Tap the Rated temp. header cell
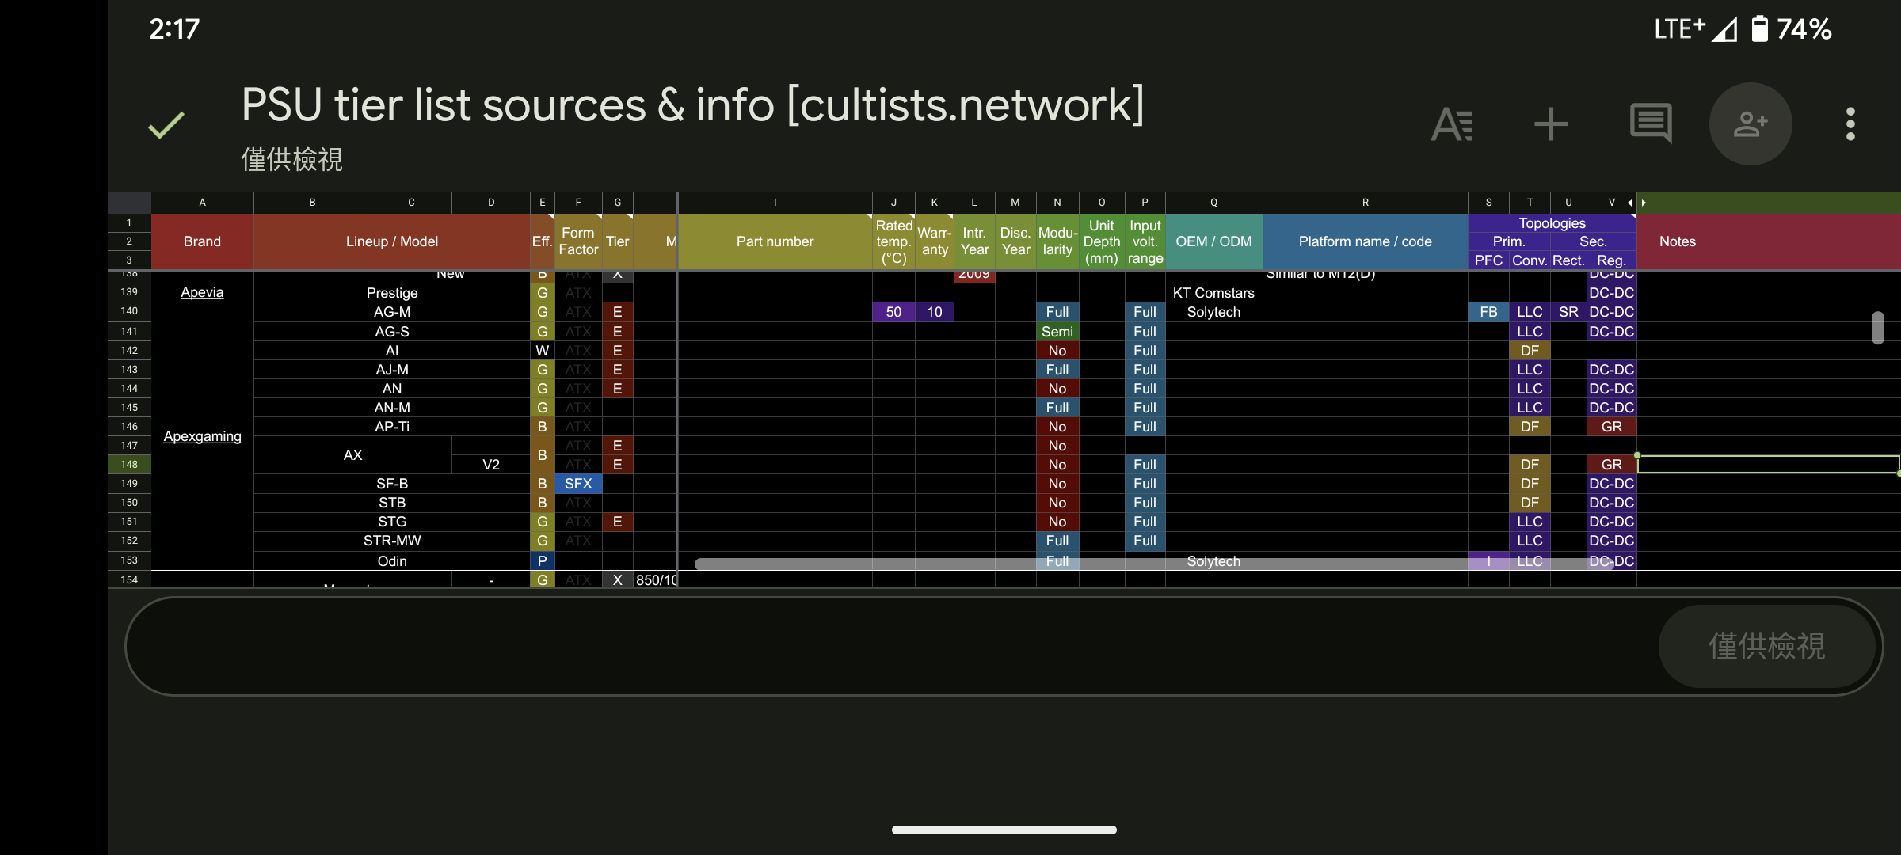The image size is (1901, 855). click(x=893, y=241)
